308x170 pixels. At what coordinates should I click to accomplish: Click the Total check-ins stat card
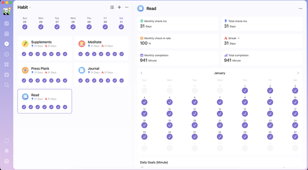tap(262, 24)
